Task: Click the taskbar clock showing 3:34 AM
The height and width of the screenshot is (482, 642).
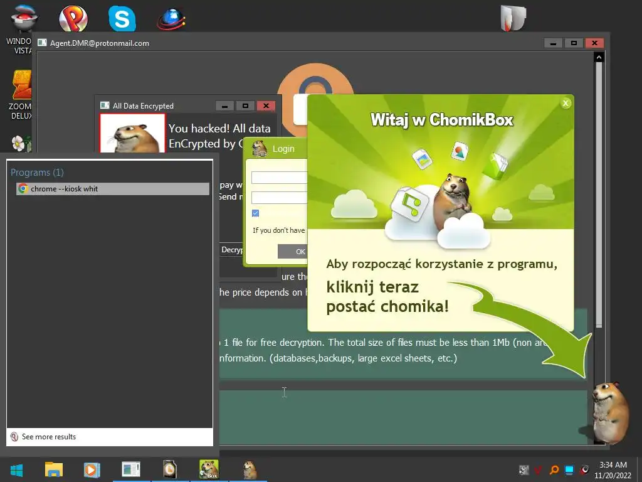Action: pos(613,470)
